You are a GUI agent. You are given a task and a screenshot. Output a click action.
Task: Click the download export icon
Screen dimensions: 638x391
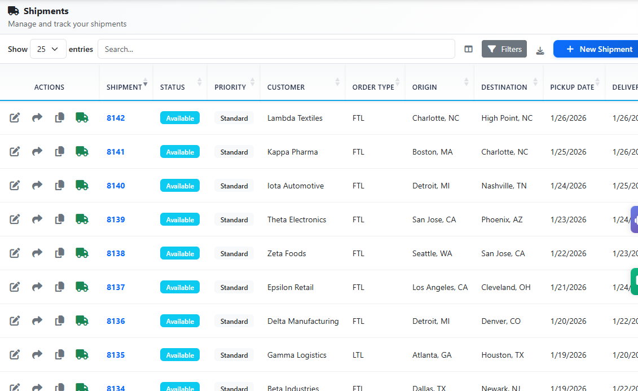(540, 50)
